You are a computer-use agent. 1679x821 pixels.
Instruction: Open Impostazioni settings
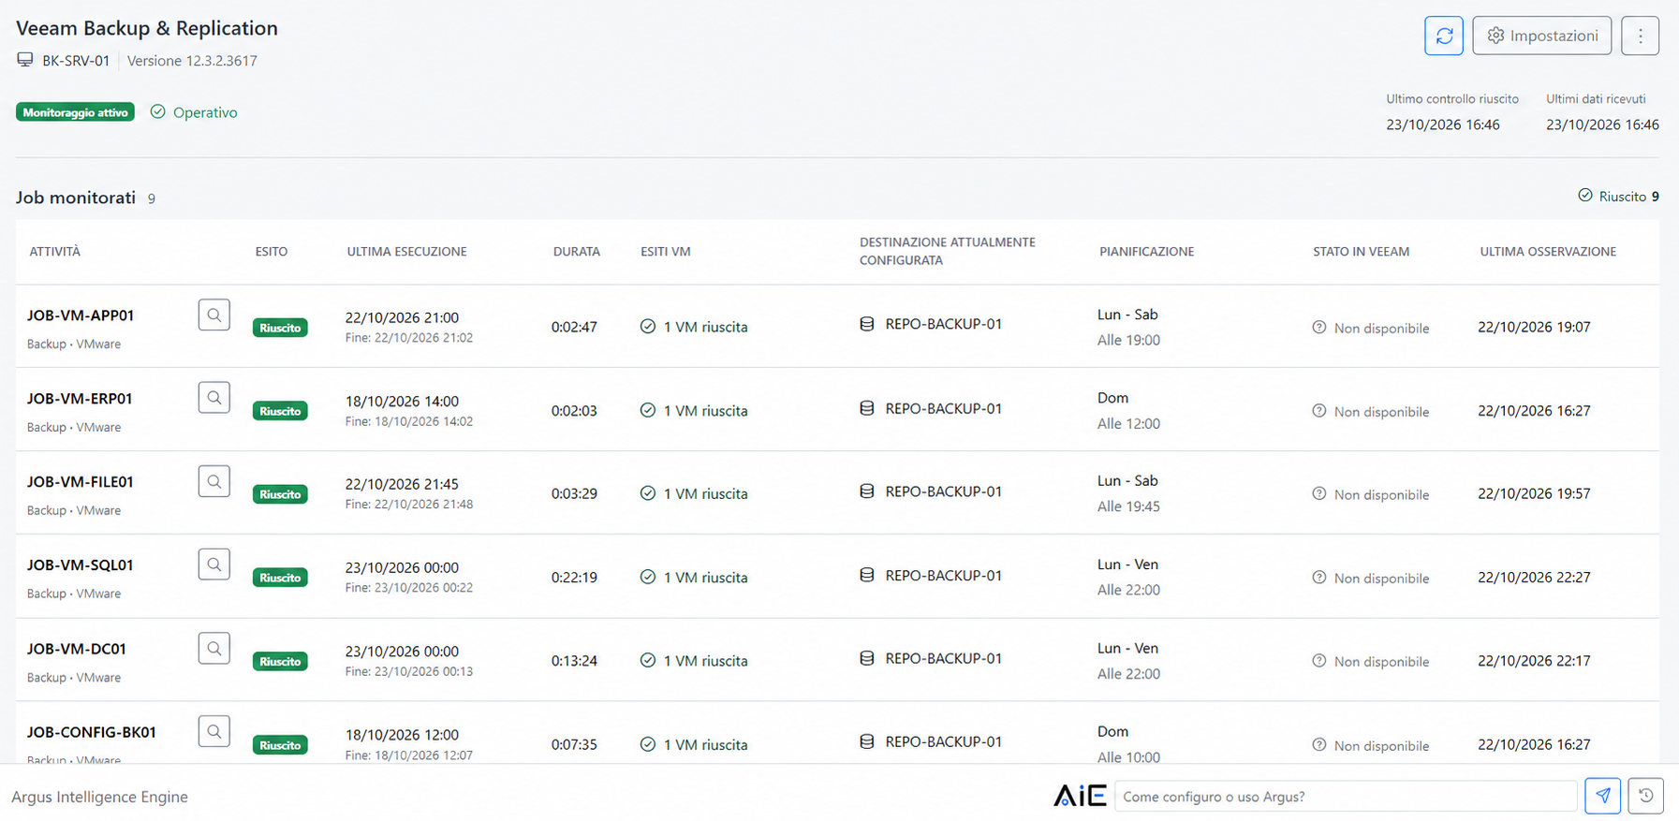pos(1541,36)
